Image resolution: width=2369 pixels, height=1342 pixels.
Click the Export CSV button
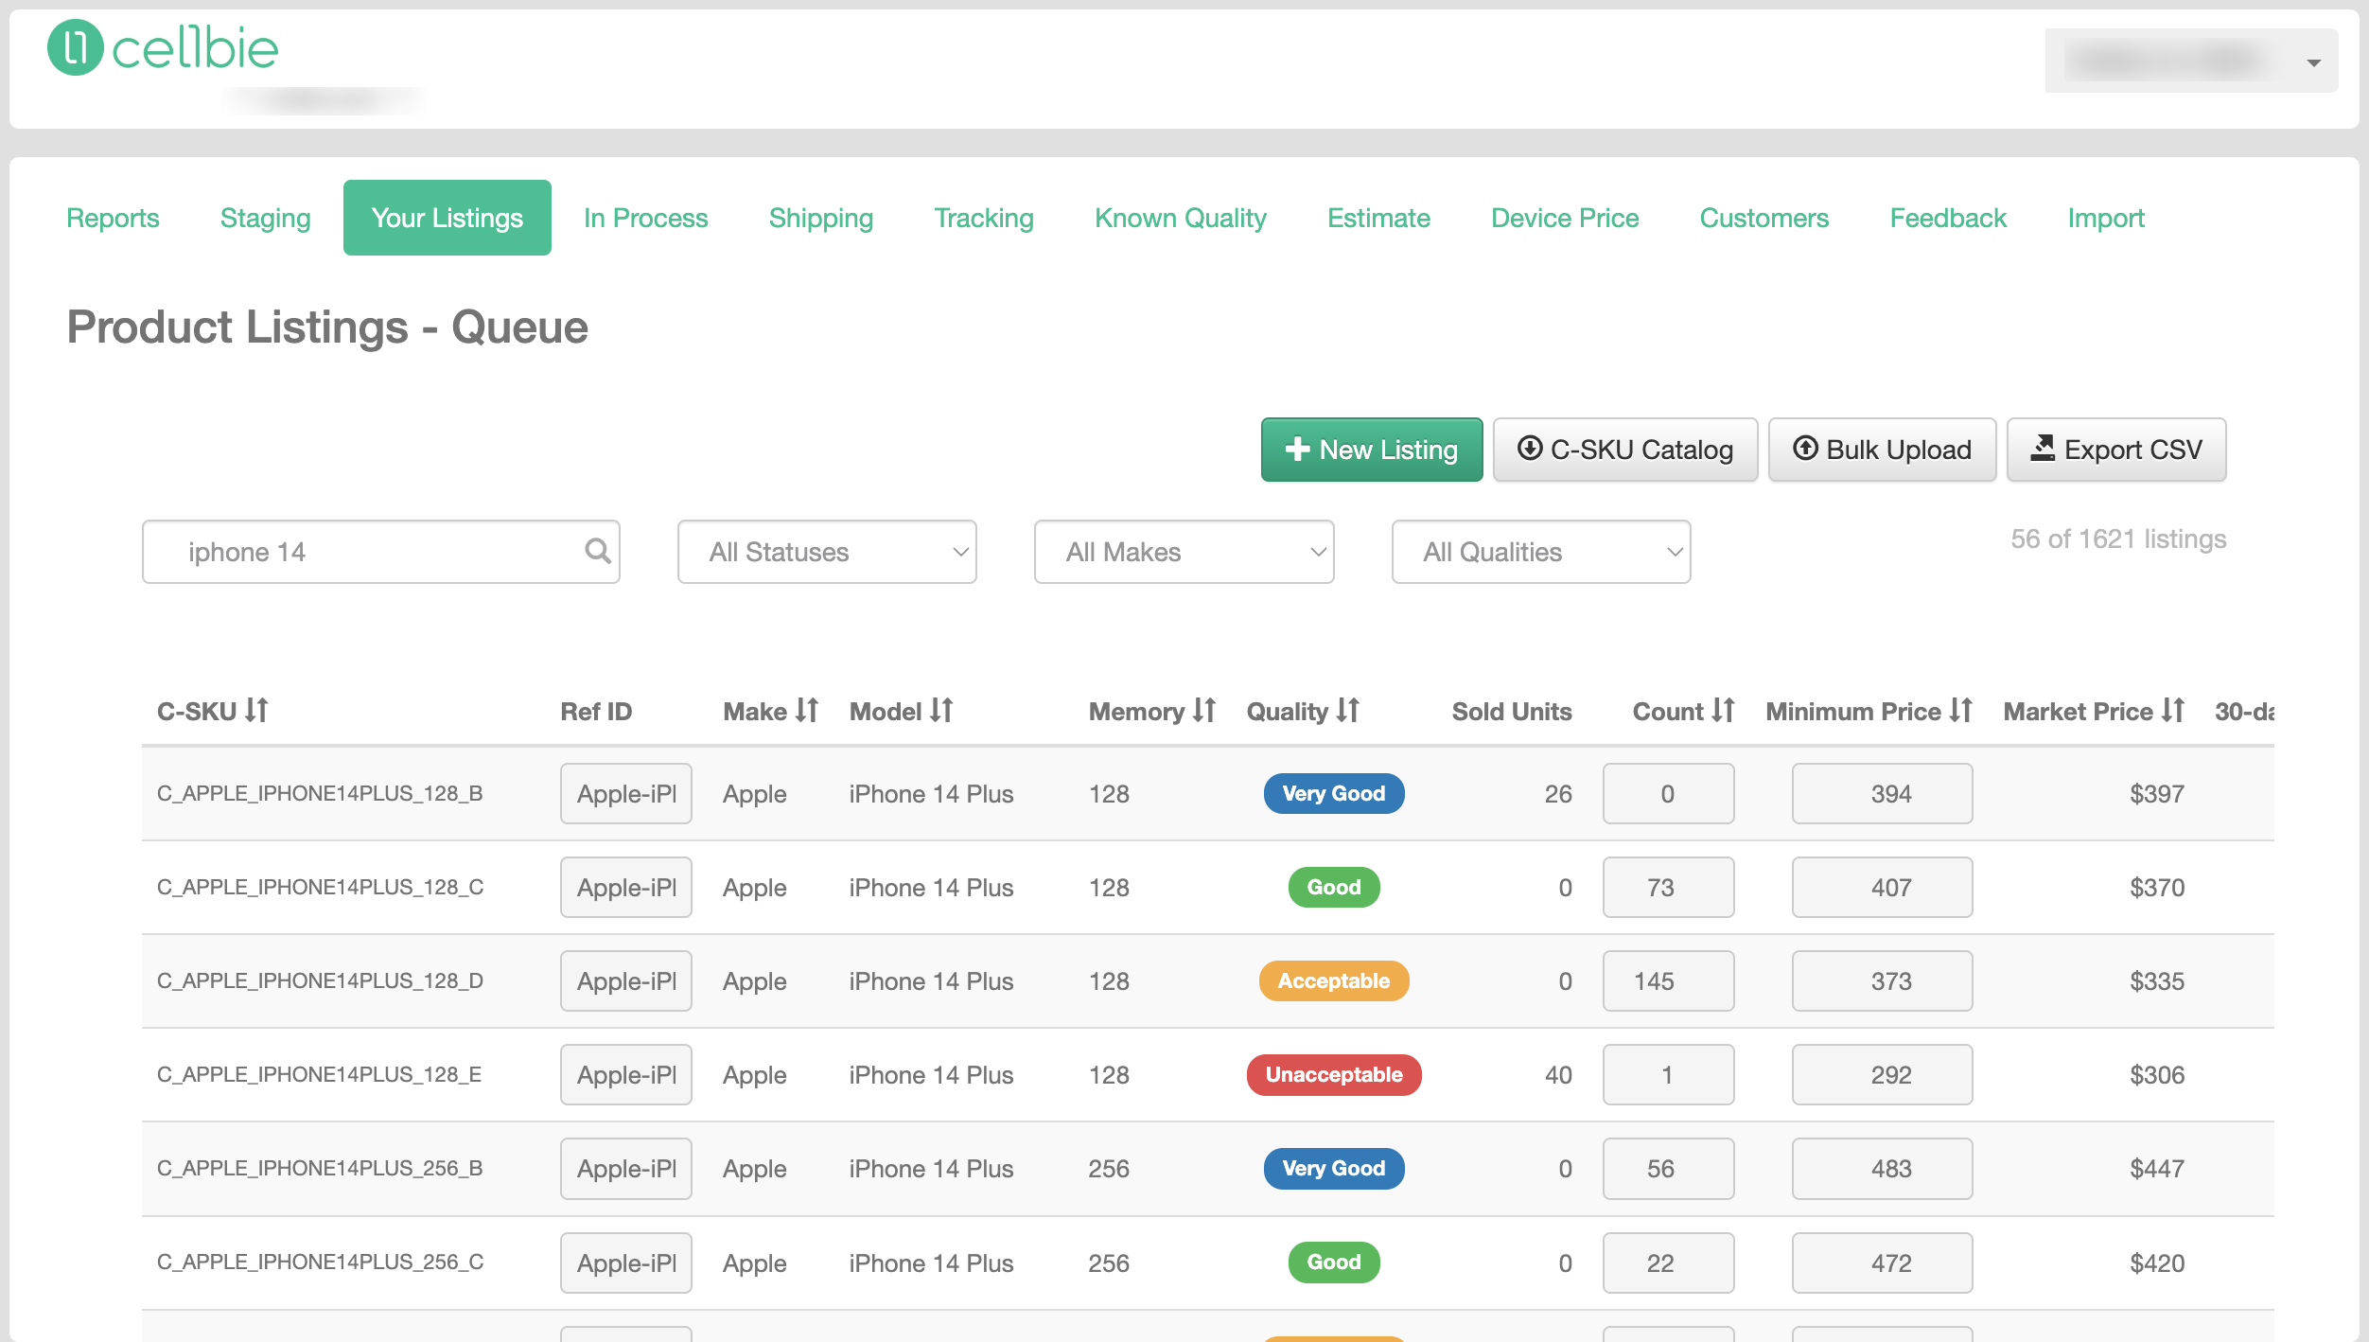click(2116, 450)
